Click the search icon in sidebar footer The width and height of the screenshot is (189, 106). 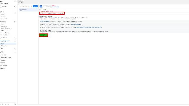[x=5, y=104]
